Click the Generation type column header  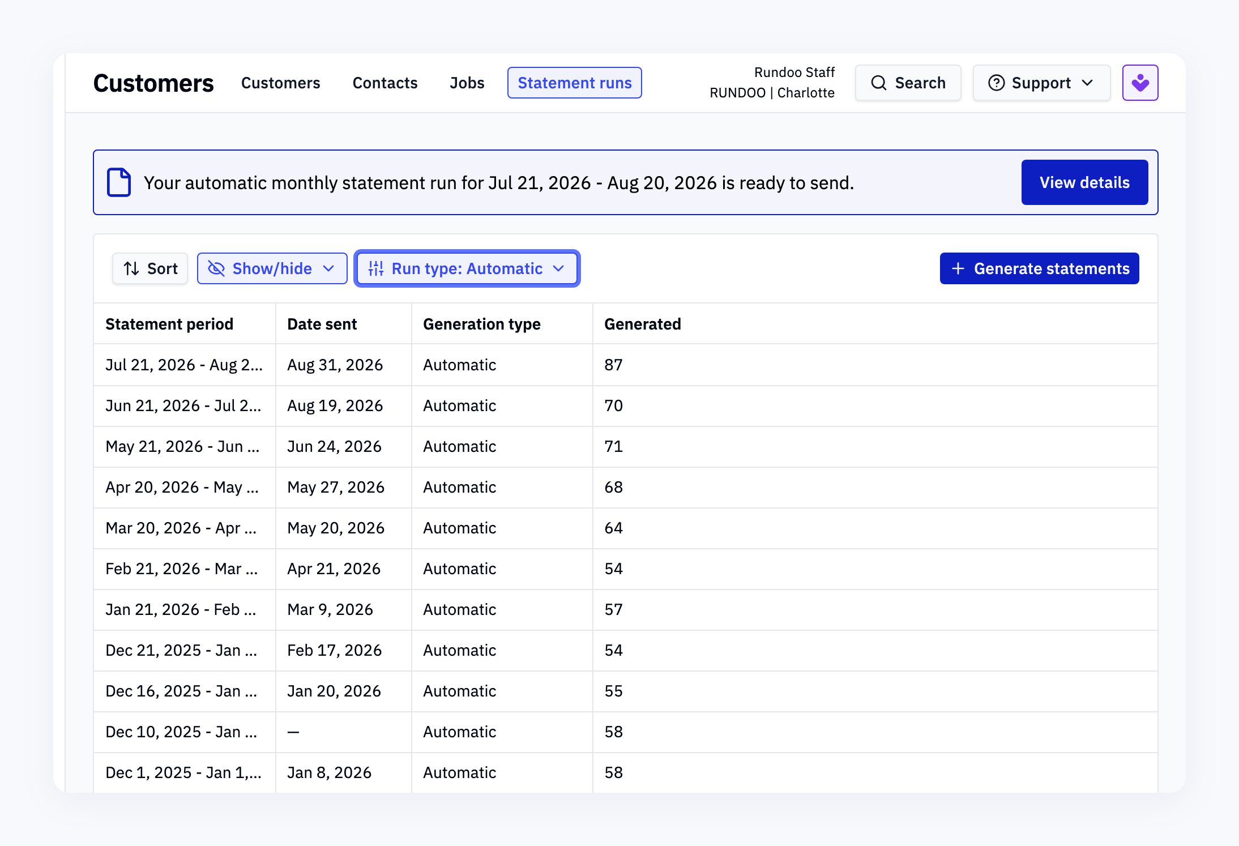coord(502,324)
